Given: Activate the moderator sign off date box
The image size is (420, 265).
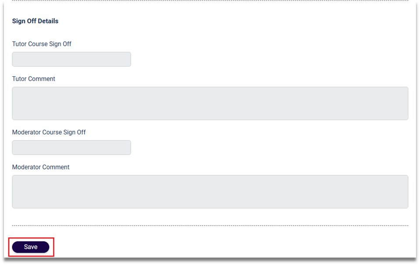Looking at the screenshot, I should pos(71,148).
